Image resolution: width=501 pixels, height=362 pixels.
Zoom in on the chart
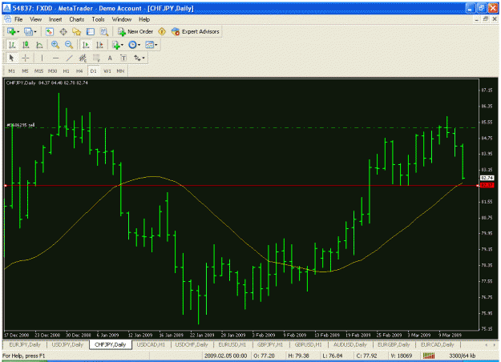tap(55, 45)
